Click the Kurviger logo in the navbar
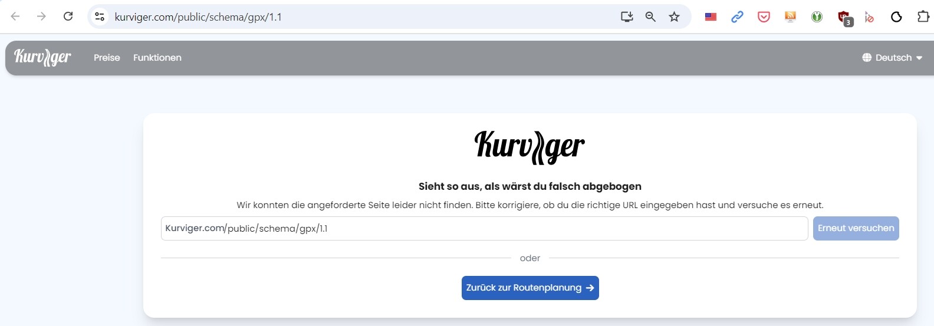The width and height of the screenshot is (934, 326). click(42, 57)
